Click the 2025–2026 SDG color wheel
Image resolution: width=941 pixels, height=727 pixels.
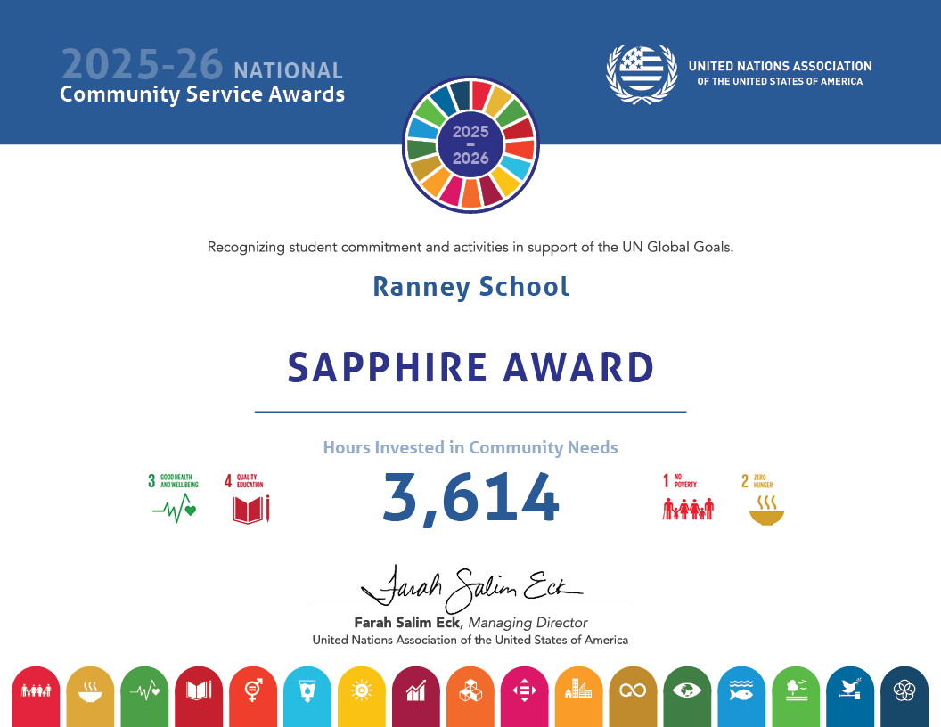[470, 144]
